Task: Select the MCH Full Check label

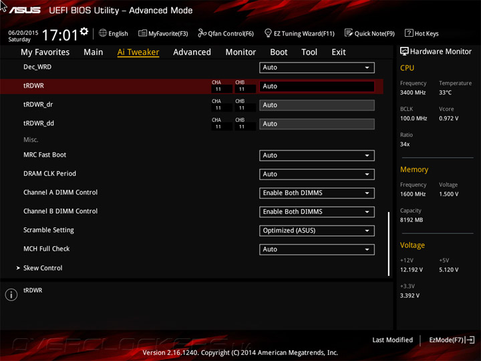Action: 47,249
